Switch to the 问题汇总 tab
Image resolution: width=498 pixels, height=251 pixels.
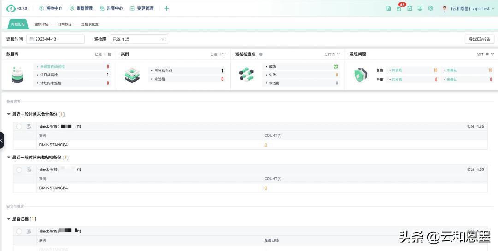pos(18,24)
